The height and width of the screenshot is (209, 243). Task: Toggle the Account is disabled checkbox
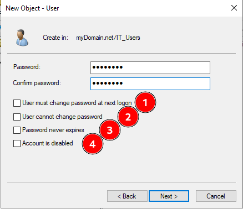pyautogui.click(x=17, y=143)
